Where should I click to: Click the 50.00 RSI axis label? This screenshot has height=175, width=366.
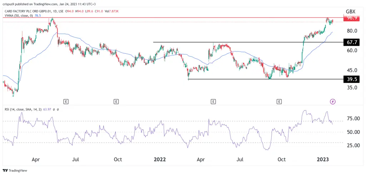tap(353, 132)
